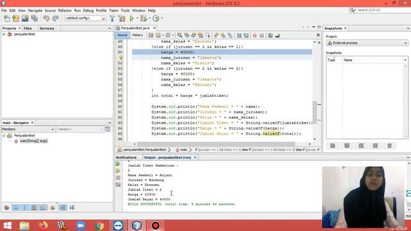Viewport: 411px width, 231px height.
Task: Collapse the Penjualantiket class node in Navigator
Action: 4,135
